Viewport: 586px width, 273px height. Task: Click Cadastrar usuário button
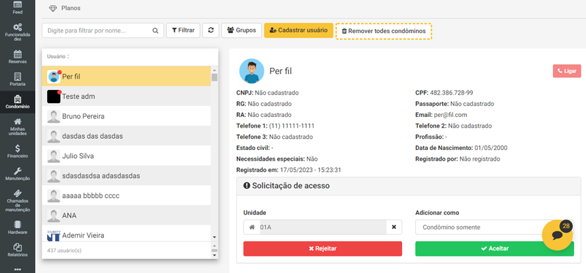tap(298, 30)
